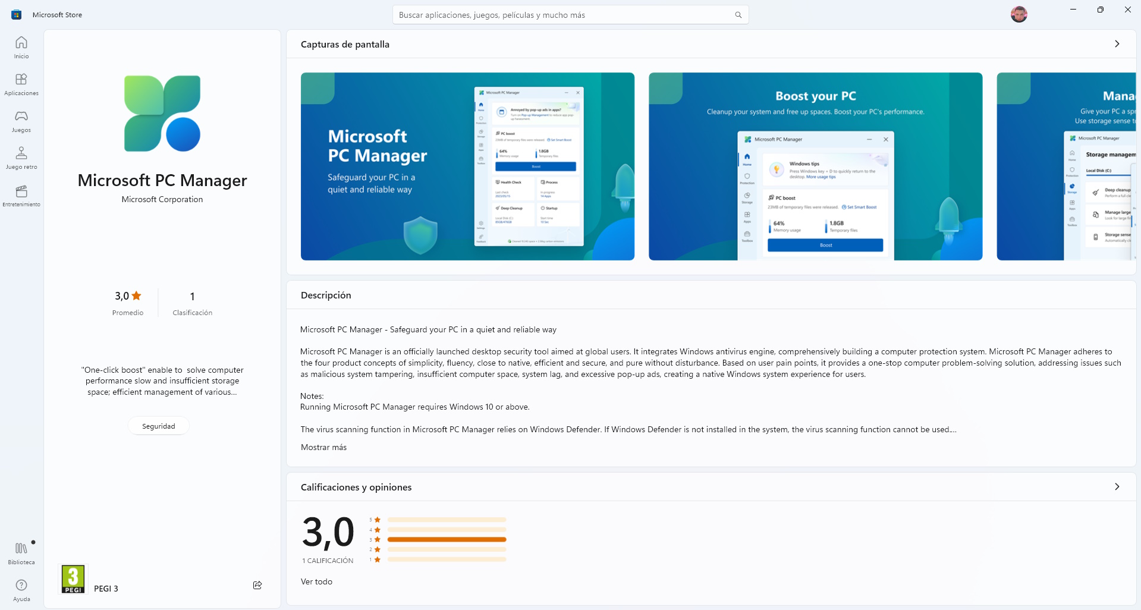
Task: Click Ver todo reviews link
Action: (x=316, y=581)
